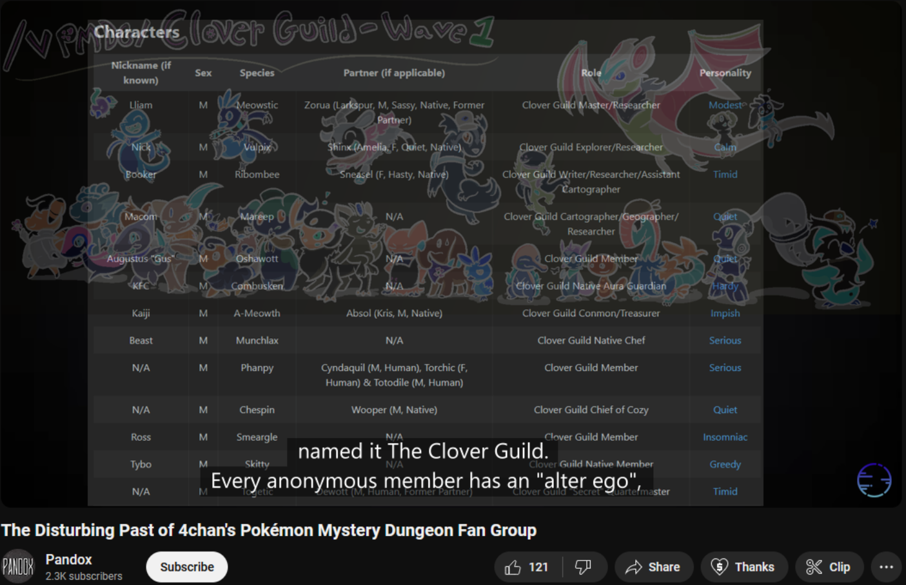
Task: Click the 'Beast' nickname cell
Action: click(x=141, y=340)
